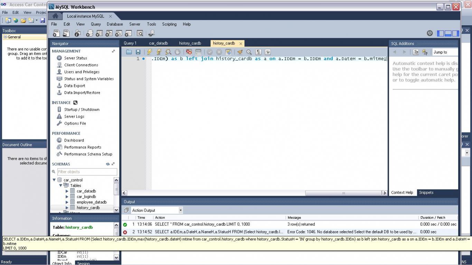
Task: Open the context help icon in SQL Additions
Action: click(x=416, y=52)
